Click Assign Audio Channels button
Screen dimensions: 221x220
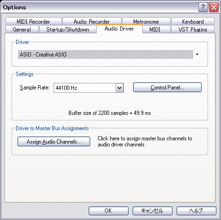point(54,141)
